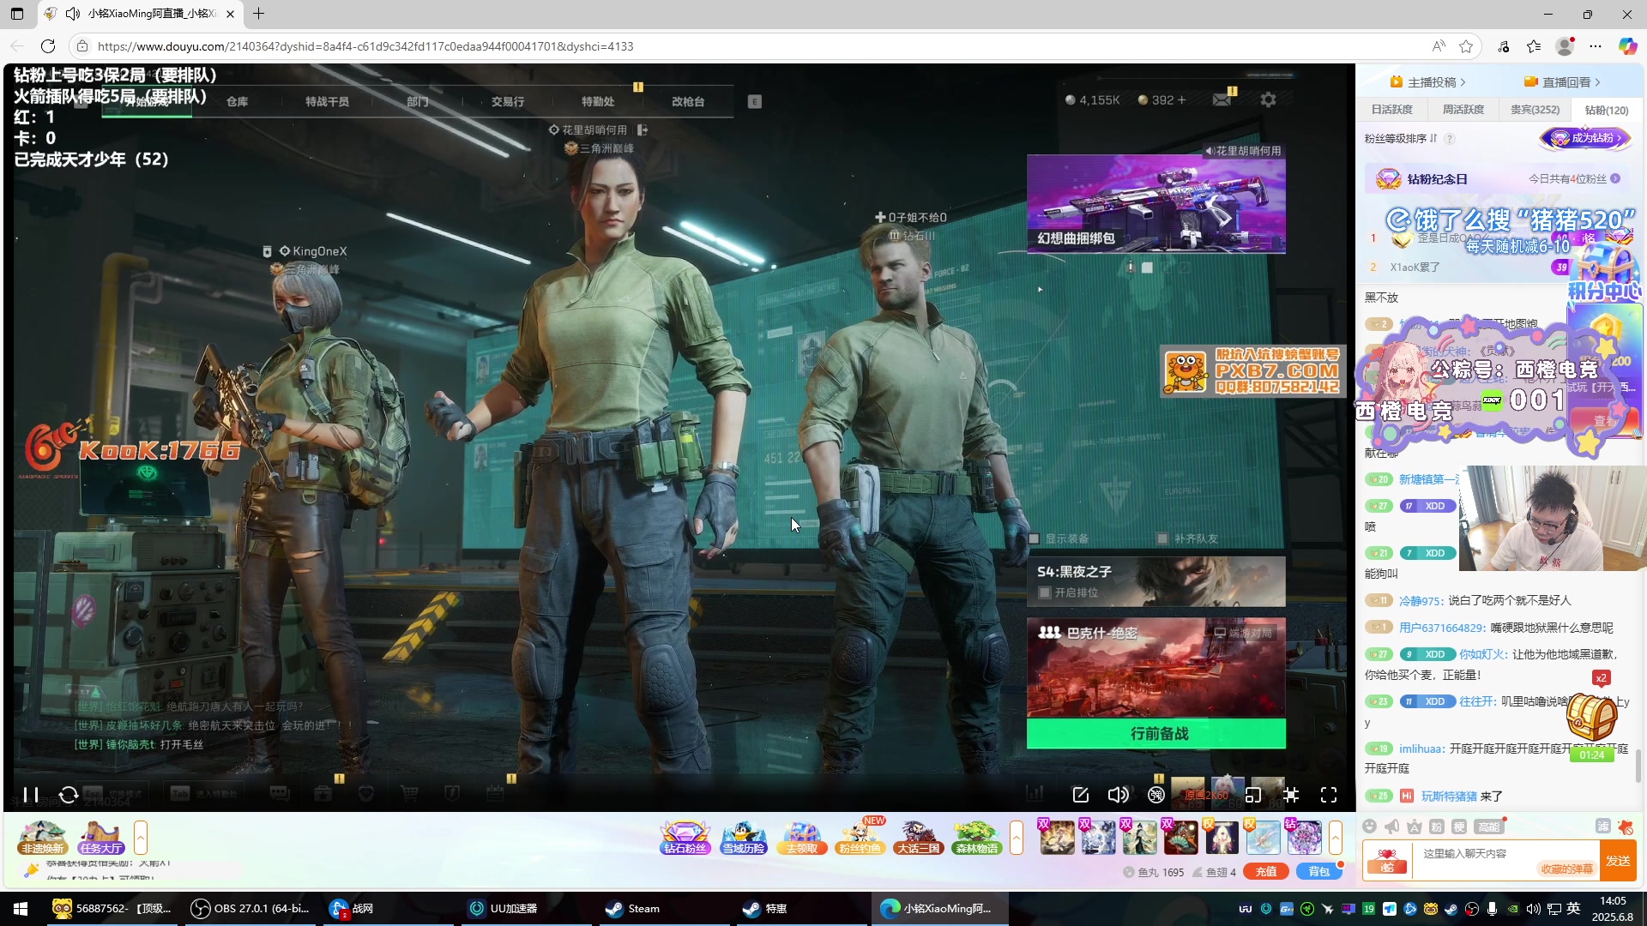
Task: Click the 成为钻粉 button
Action: [x=1585, y=138]
